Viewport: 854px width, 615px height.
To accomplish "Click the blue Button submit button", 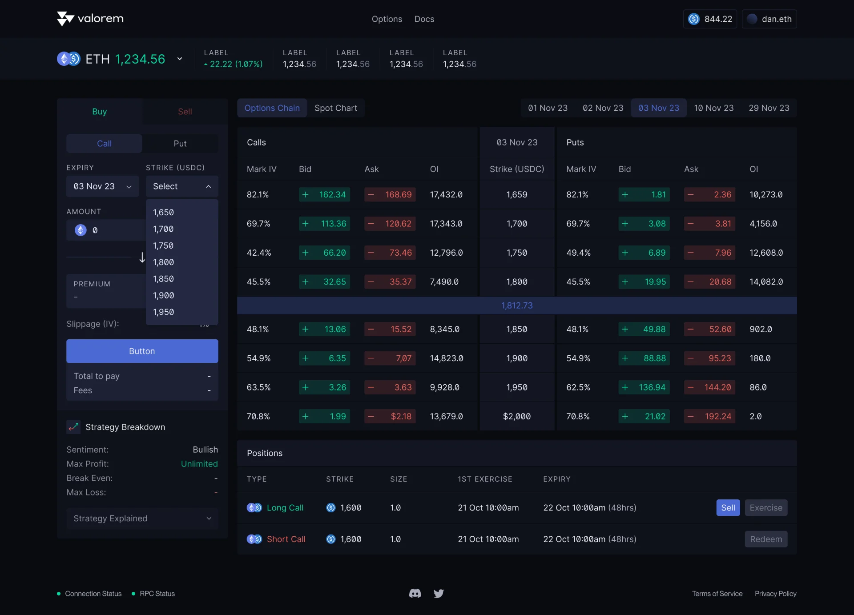I will click(x=142, y=351).
